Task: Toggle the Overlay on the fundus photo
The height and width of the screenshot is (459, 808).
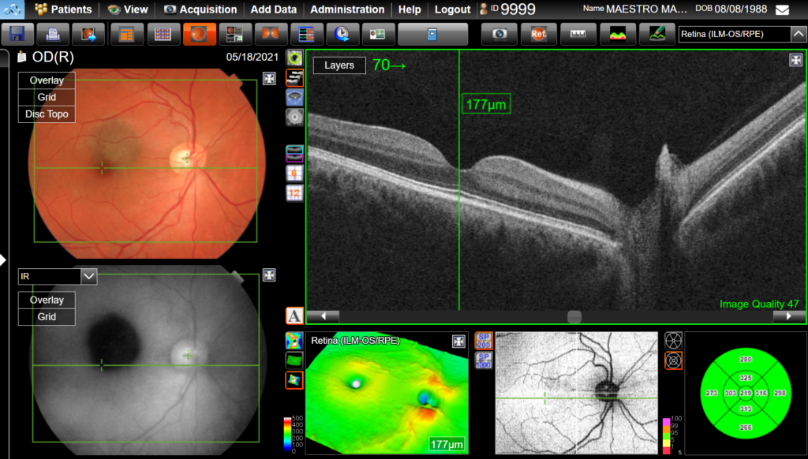Action: tap(45, 80)
